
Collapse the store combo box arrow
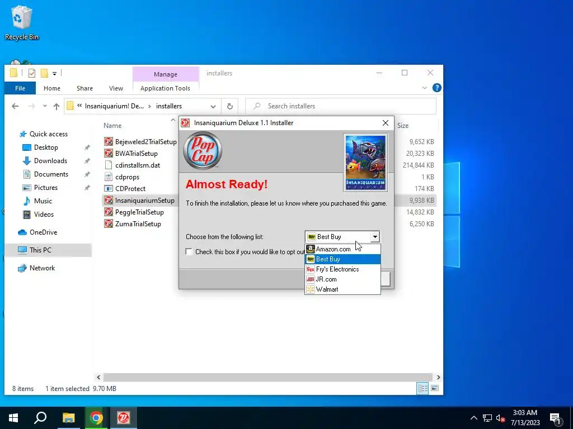pyautogui.click(x=375, y=237)
